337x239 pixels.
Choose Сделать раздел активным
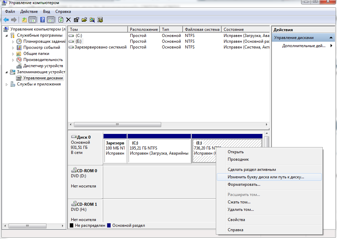[269, 170]
